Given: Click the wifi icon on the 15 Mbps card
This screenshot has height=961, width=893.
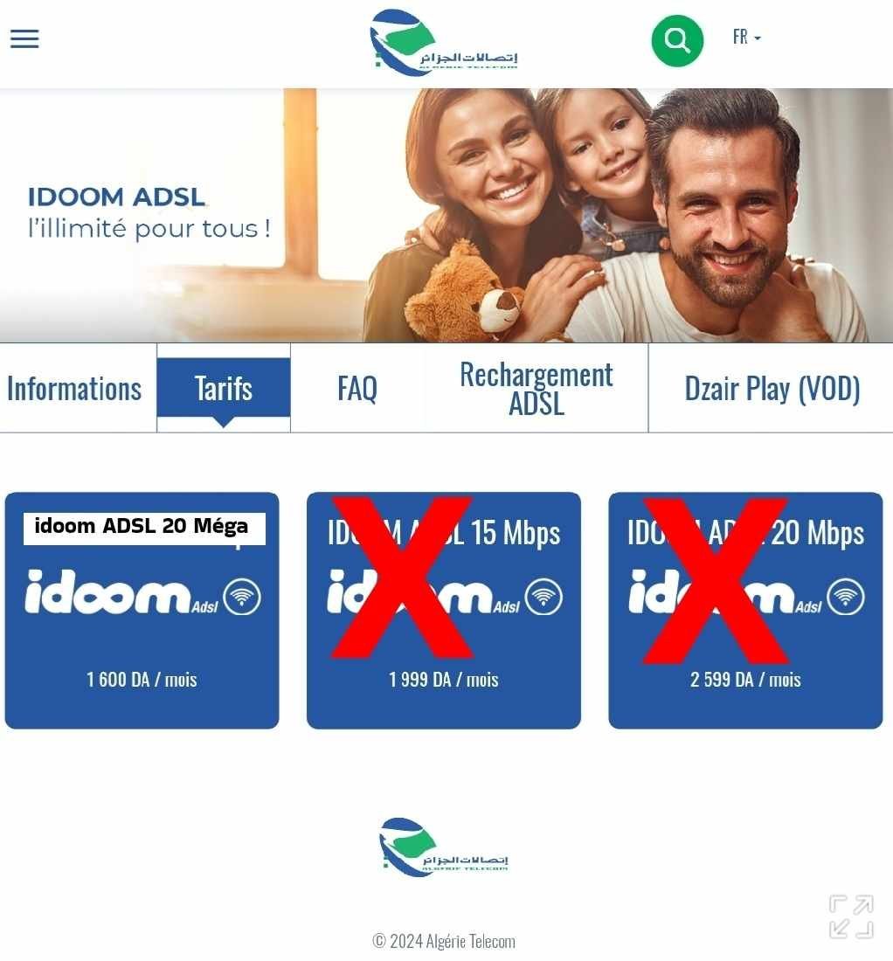Looking at the screenshot, I should [x=543, y=597].
